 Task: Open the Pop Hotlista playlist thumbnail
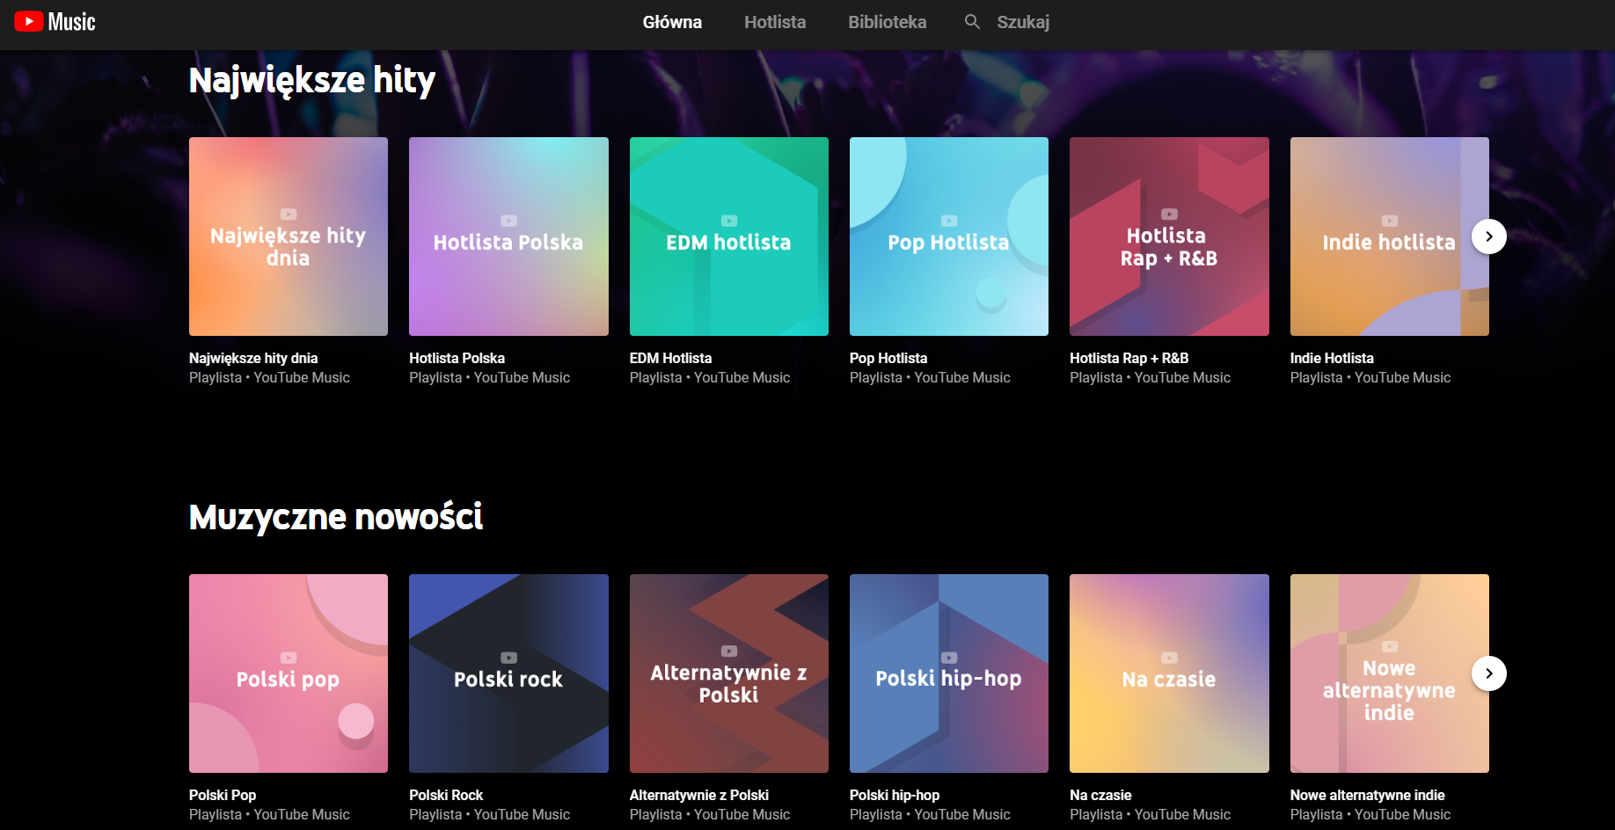click(x=949, y=237)
